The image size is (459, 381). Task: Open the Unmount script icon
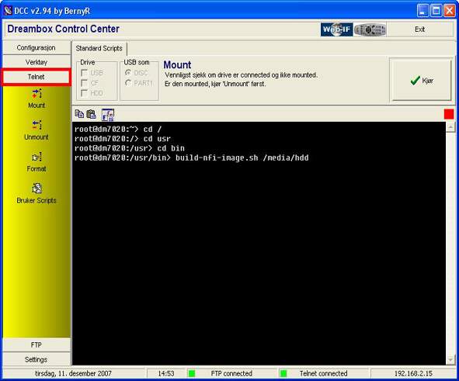click(37, 125)
